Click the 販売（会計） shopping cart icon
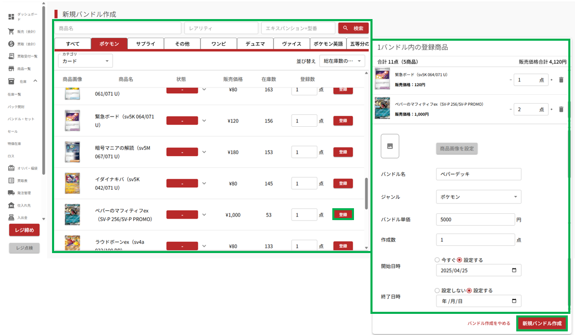The height and width of the screenshot is (335, 575). pyautogui.click(x=11, y=31)
